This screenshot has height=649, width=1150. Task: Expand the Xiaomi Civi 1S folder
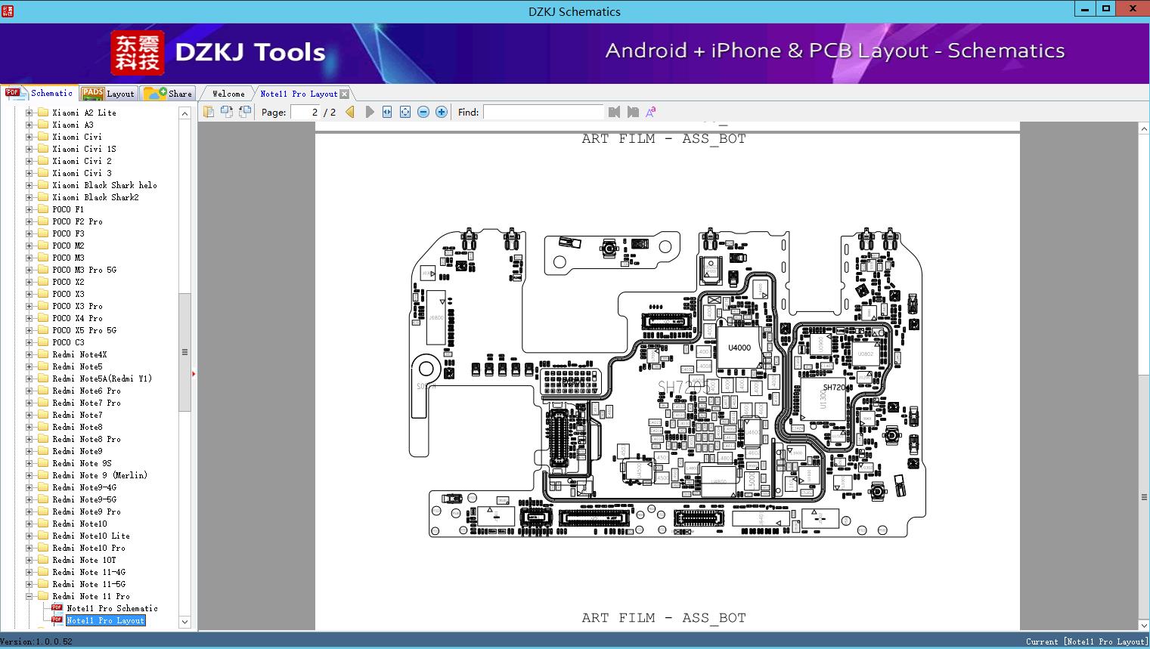pyautogui.click(x=29, y=149)
